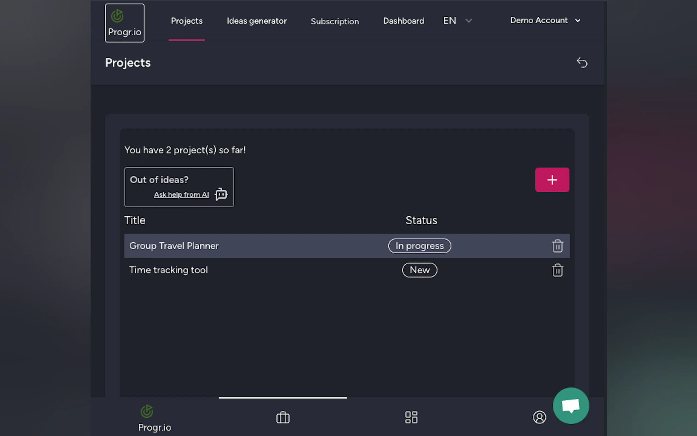Click the In progress status badge

pyautogui.click(x=419, y=246)
